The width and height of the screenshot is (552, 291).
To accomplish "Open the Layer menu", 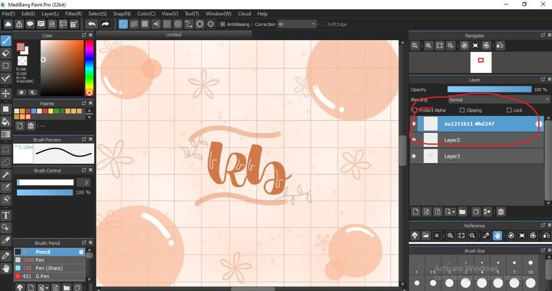I will tap(50, 13).
